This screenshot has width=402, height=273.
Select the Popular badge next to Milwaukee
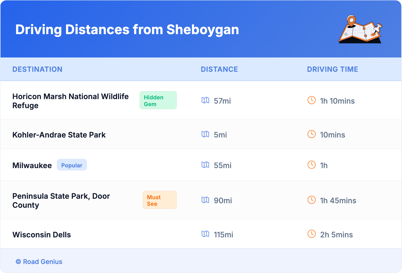72,165
